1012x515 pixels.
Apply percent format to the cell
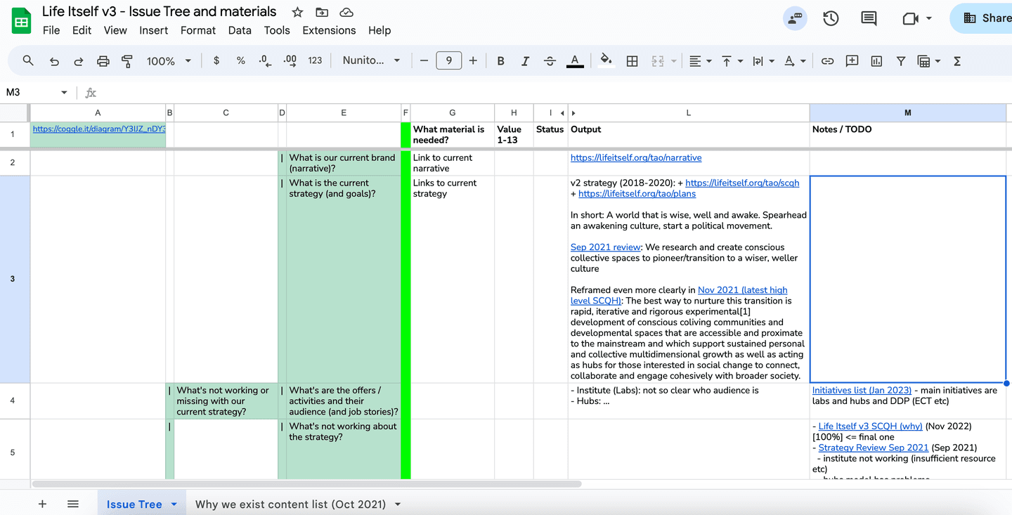tap(240, 61)
